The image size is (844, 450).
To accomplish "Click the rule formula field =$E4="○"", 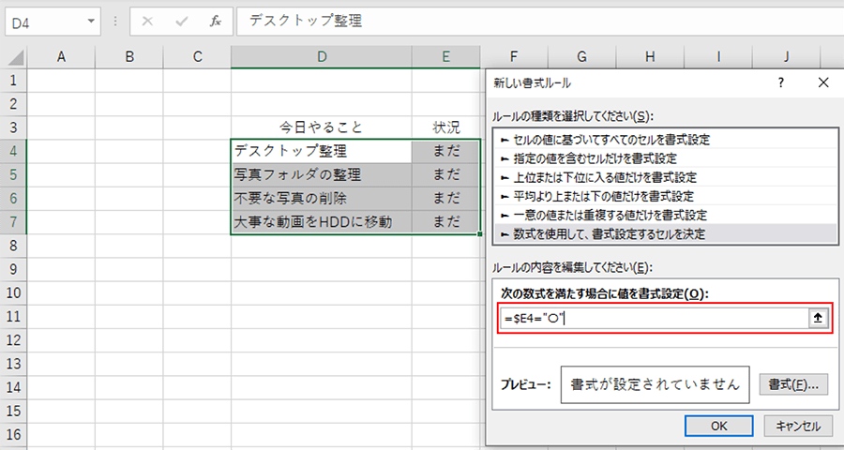I will [x=654, y=319].
